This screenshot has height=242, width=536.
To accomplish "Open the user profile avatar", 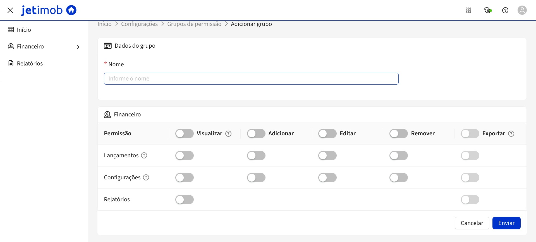I will click(x=522, y=10).
